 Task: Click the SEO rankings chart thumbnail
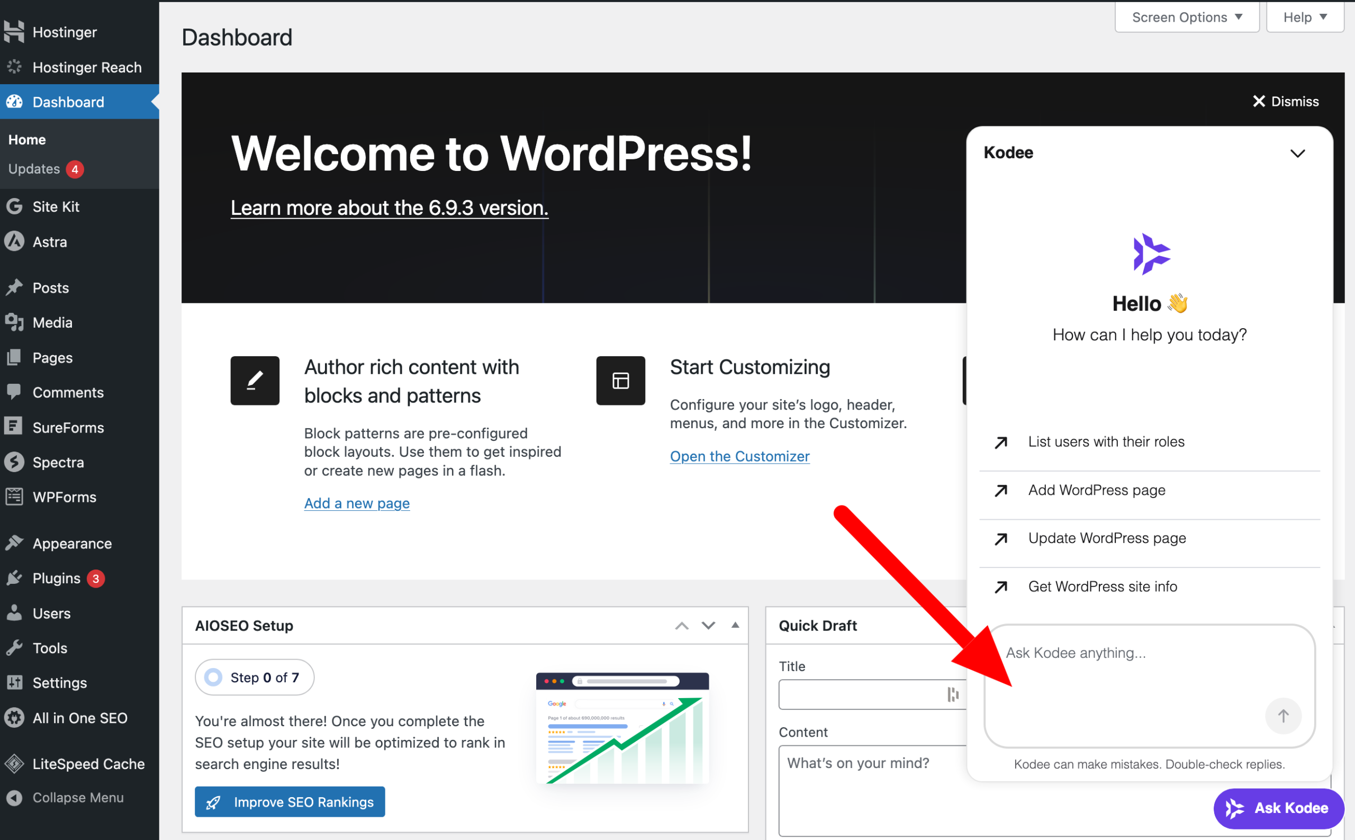click(622, 728)
